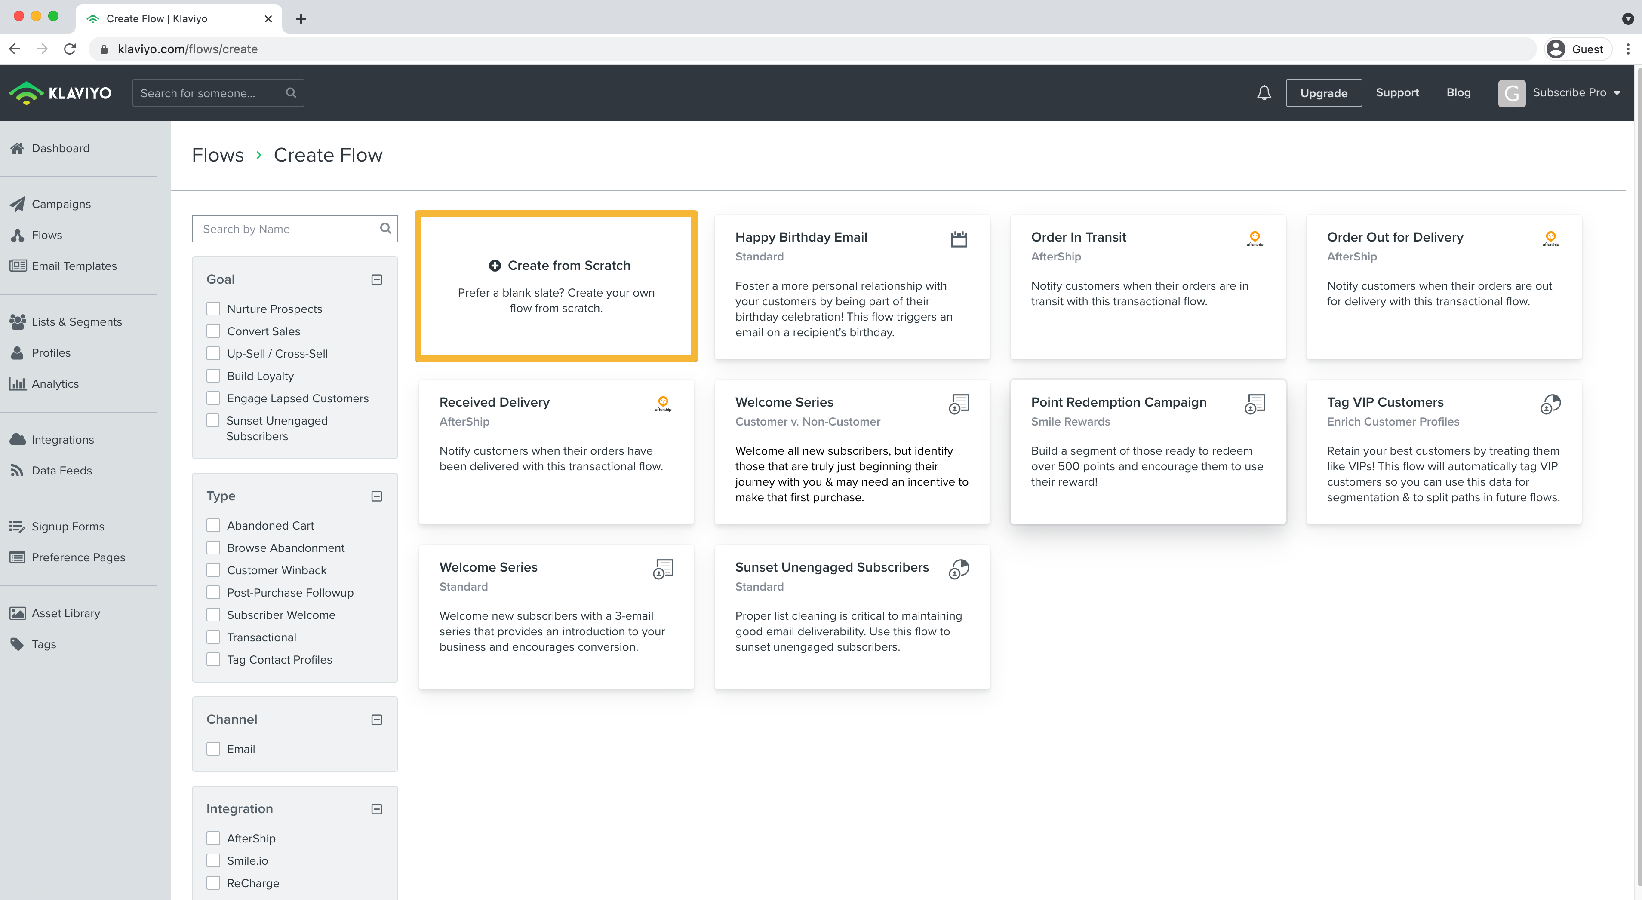Image resolution: width=1642 pixels, height=900 pixels.
Task: Check the Tag Contact Profiles filter
Action: [214, 659]
